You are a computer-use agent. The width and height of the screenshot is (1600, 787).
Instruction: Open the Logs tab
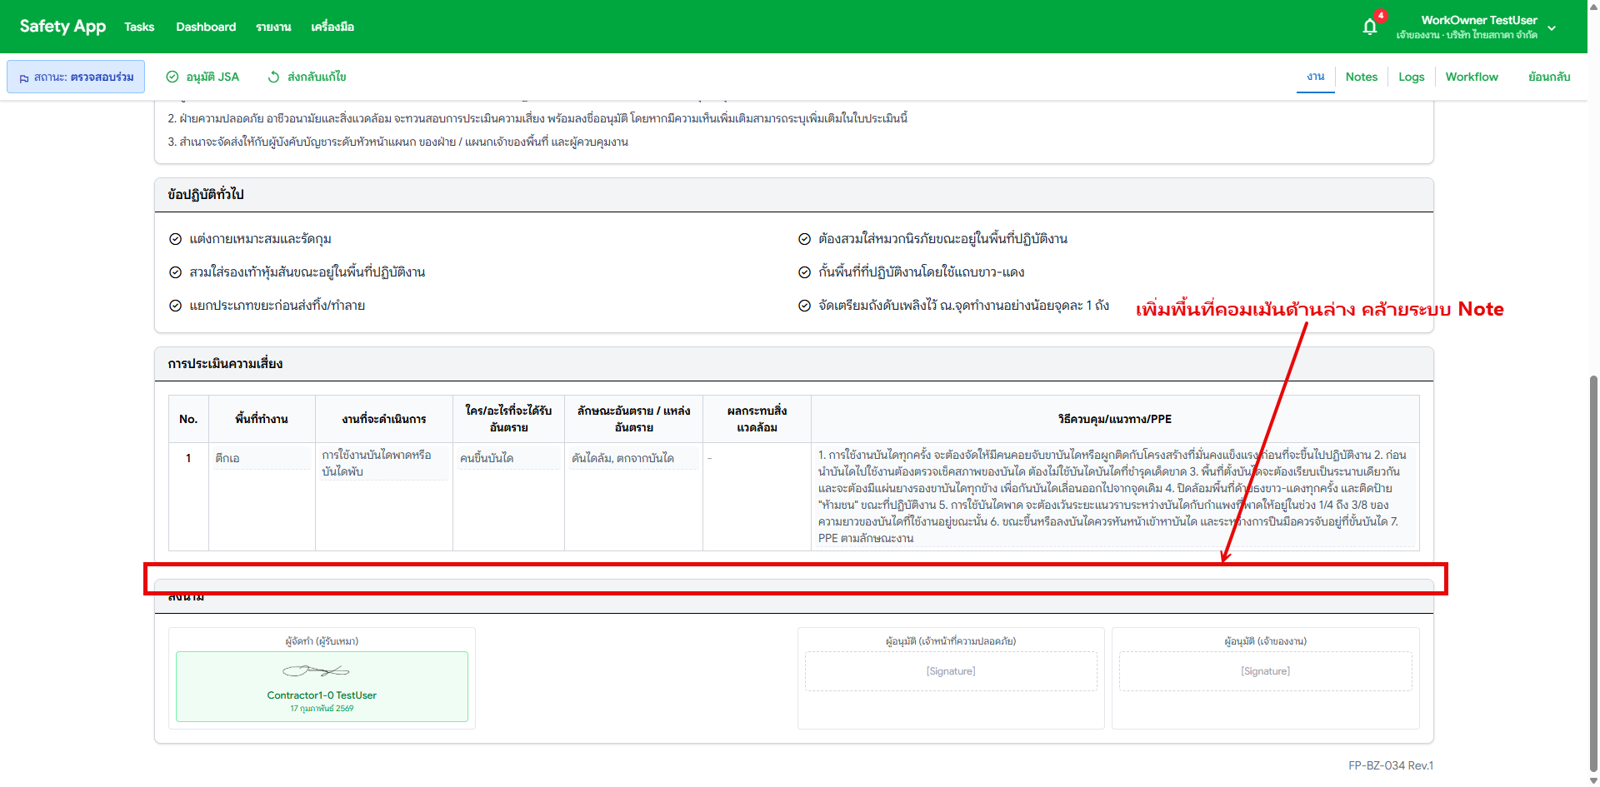pos(1411,77)
